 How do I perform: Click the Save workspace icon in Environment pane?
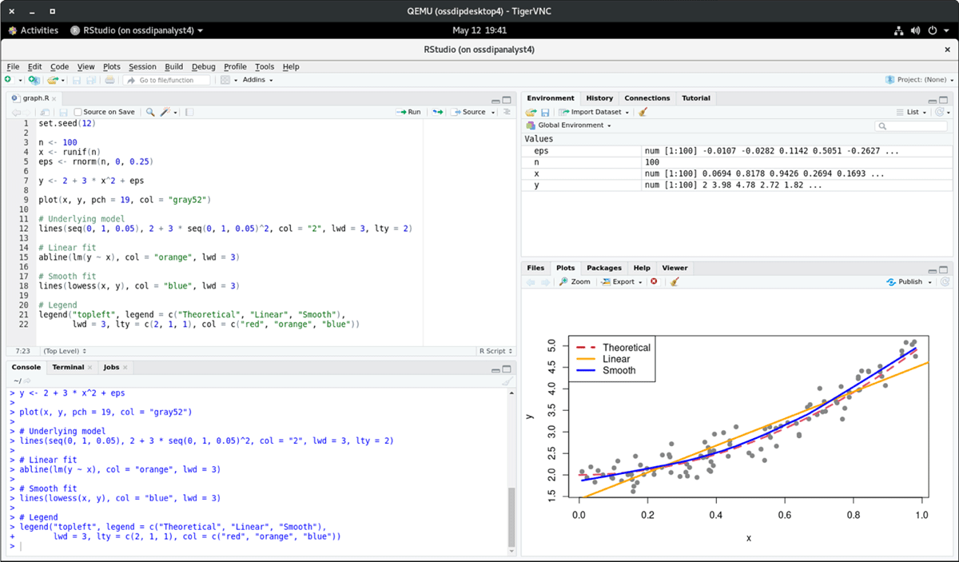[545, 113]
